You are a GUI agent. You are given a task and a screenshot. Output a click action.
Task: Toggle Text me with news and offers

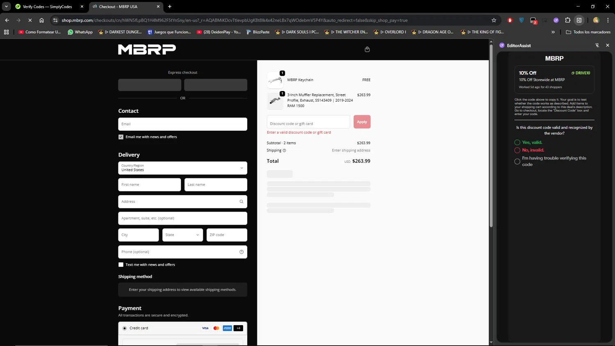(121, 265)
